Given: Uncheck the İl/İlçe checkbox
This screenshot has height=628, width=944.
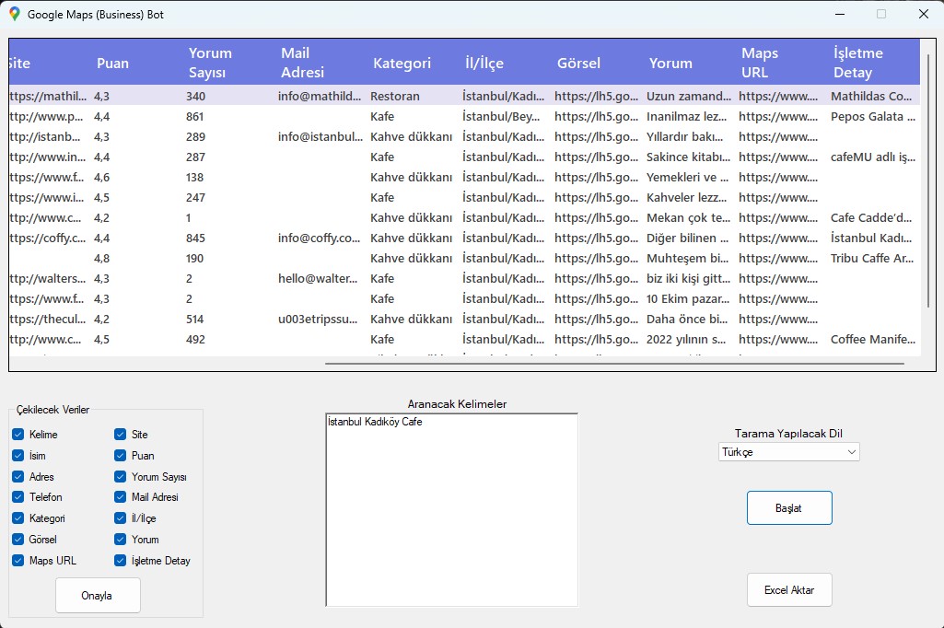Looking at the screenshot, I should point(121,518).
